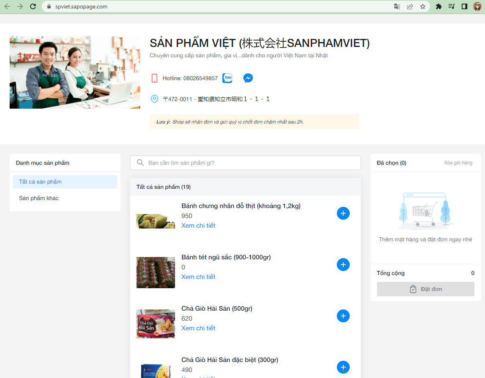Select the Sản phẩm khác category
The width and height of the screenshot is (485, 378).
(x=65, y=198)
